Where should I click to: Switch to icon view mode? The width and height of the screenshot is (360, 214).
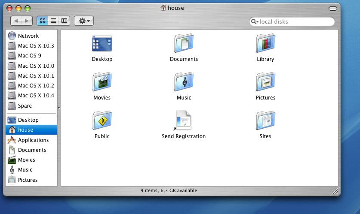(x=43, y=21)
